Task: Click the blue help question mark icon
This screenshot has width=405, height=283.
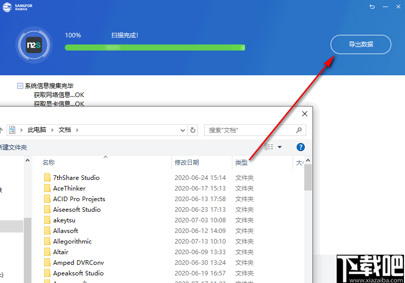Action: coord(300,147)
